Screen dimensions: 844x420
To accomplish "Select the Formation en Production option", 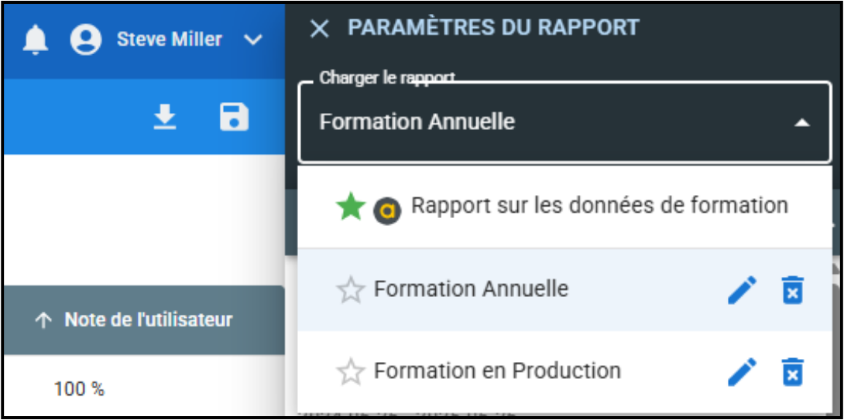I will (x=497, y=371).
